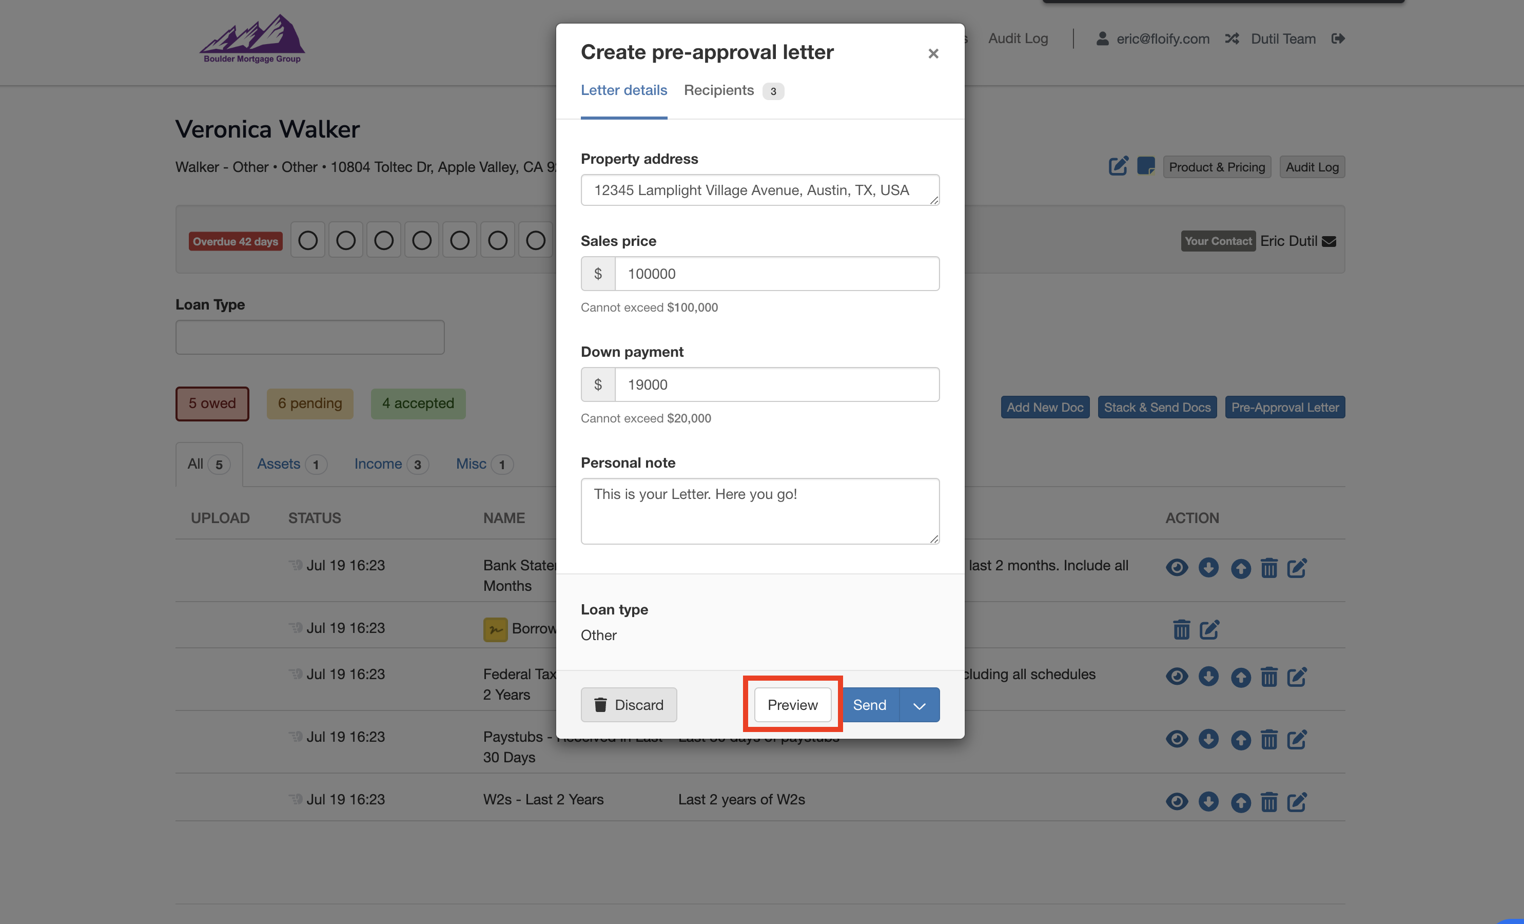
Task: Close the pre-approval letter dialog
Action: click(933, 54)
